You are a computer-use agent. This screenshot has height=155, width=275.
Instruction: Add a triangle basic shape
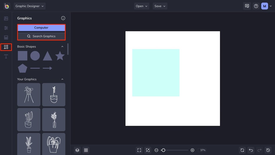click(47, 56)
